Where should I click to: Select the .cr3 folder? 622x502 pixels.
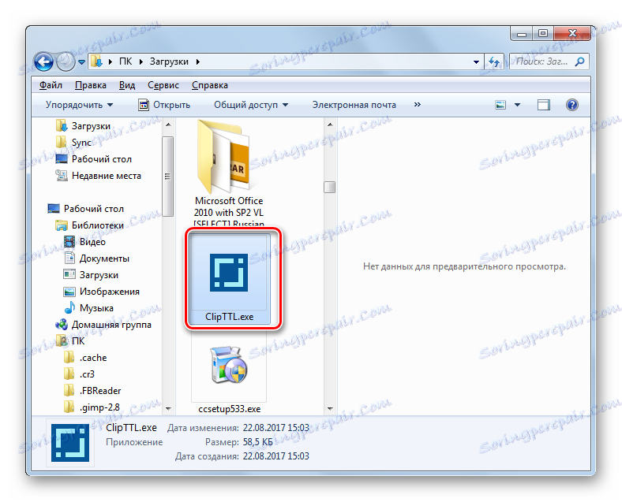click(x=87, y=374)
